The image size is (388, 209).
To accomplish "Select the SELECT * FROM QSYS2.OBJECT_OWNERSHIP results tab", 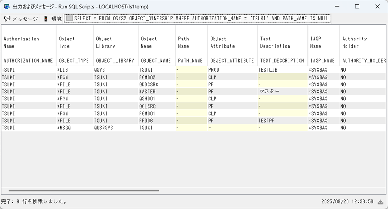I will pyautogui.click(x=201, y=19).
